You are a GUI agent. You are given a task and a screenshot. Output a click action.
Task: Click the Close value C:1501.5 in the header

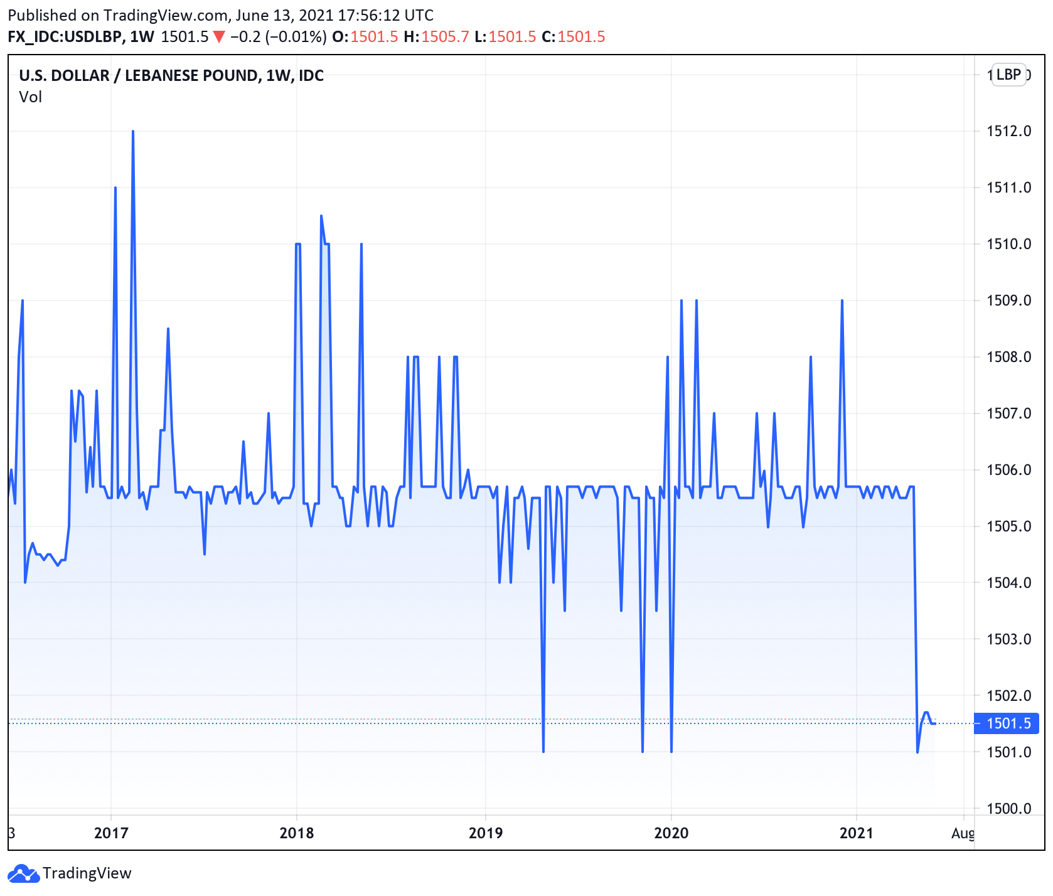pyautogui.click(x=573, y=37)
